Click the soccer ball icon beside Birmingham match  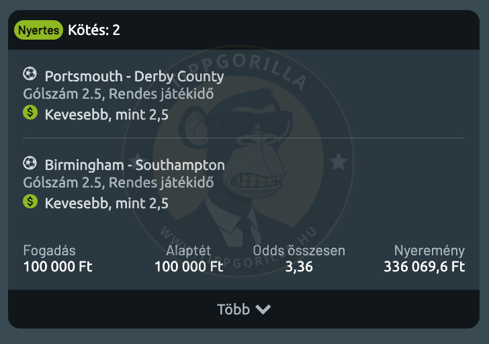[30, 163]
